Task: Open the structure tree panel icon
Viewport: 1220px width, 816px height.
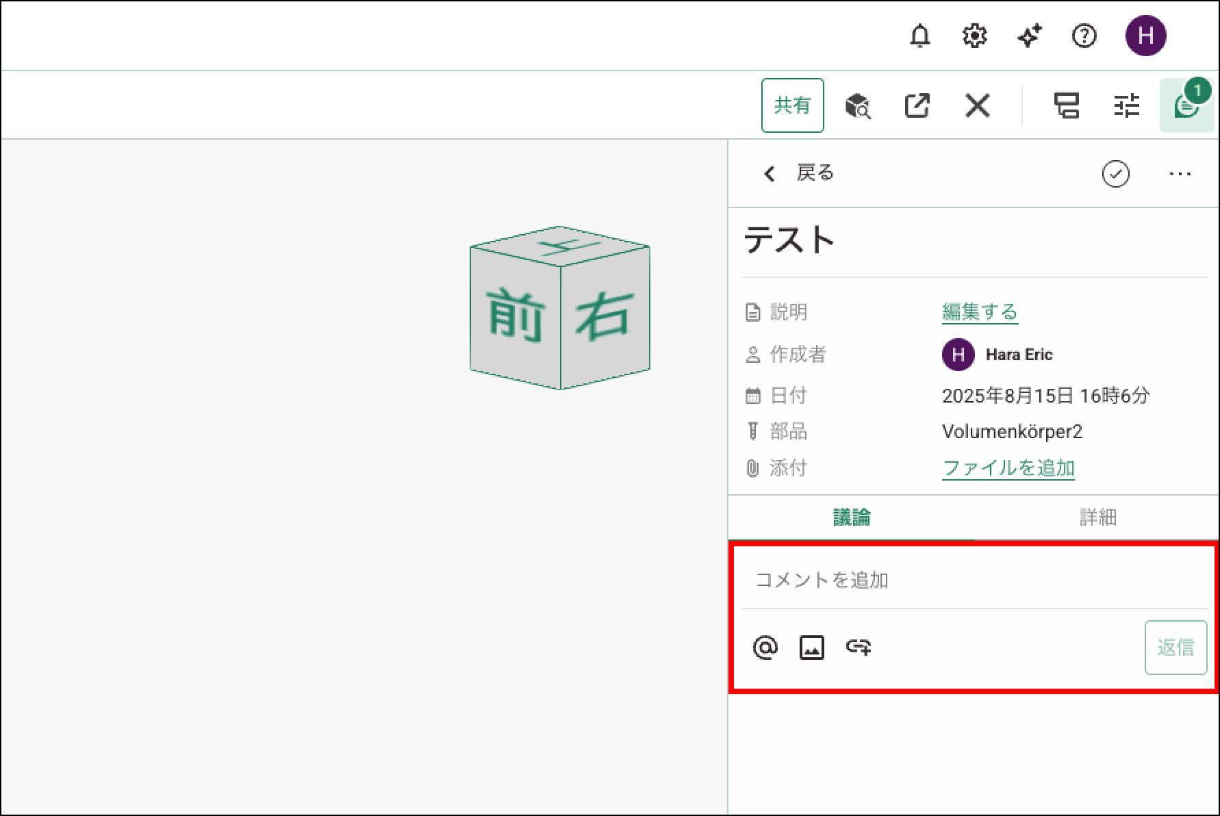Action: pyautogui.click(x=1066, y=106)
